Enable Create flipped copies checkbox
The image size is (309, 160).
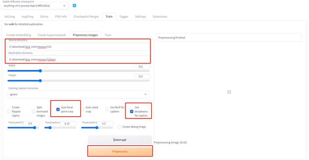(9, 112)
